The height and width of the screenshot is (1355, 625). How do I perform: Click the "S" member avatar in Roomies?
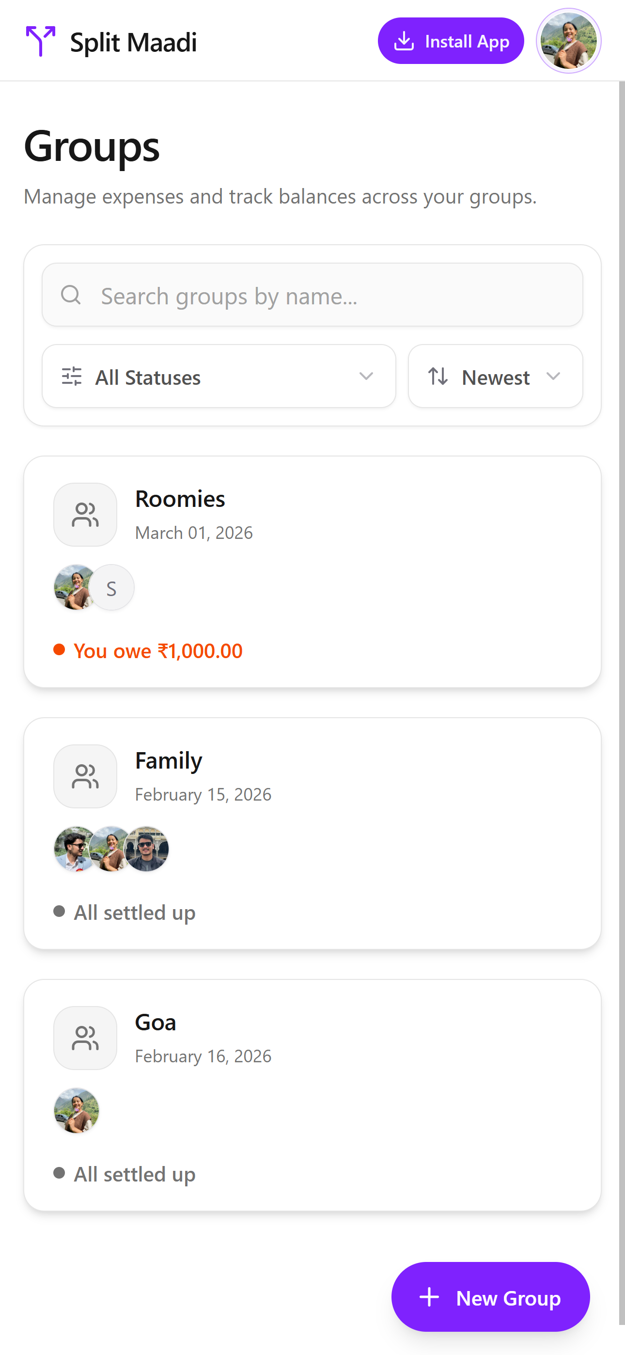111,587
